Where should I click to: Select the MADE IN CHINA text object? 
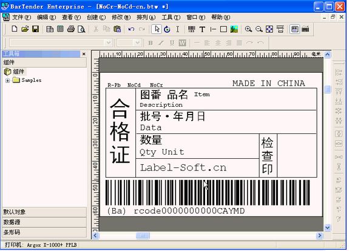point(269,84)
